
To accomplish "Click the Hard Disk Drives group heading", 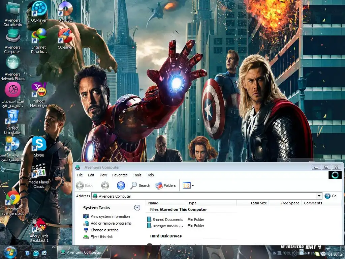I will click(x=166, y=236).
